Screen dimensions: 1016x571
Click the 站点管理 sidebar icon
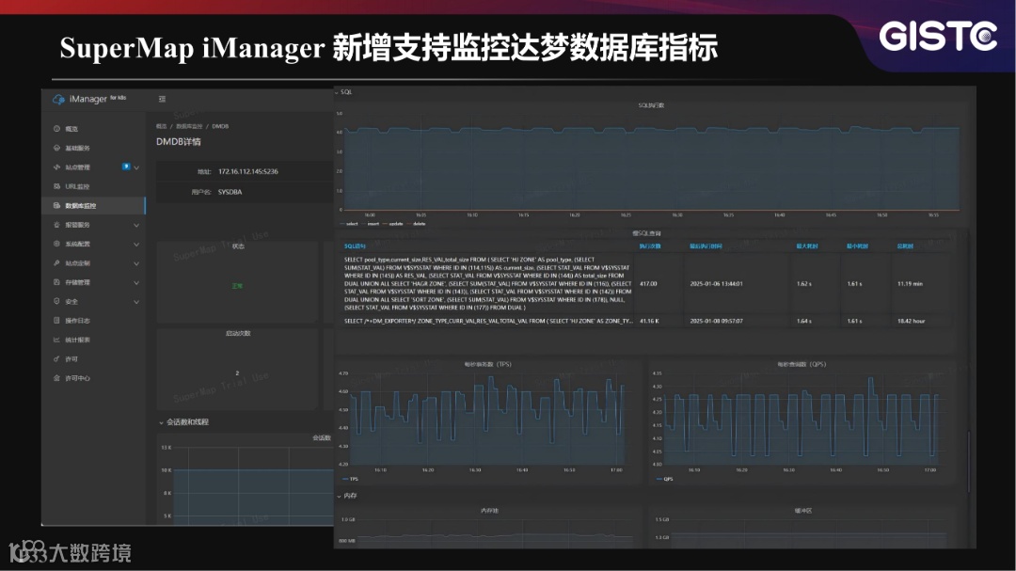(x=57, y=167)
